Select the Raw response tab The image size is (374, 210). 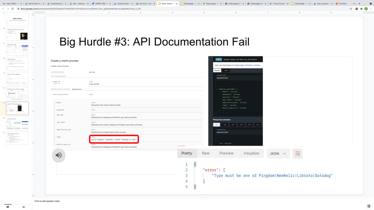(x=206, y=153)
